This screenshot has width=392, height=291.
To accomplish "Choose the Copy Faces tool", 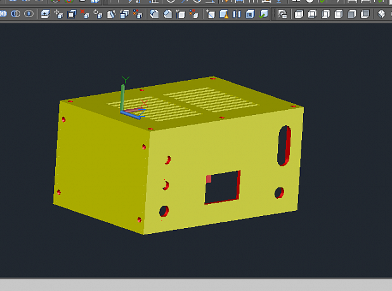I will coord(125,13).
